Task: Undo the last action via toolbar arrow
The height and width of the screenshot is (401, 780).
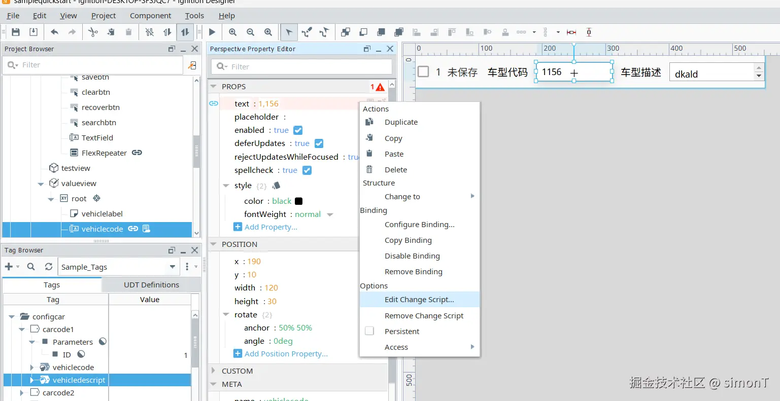Action: pyautogui.click(x=54, y=32)
